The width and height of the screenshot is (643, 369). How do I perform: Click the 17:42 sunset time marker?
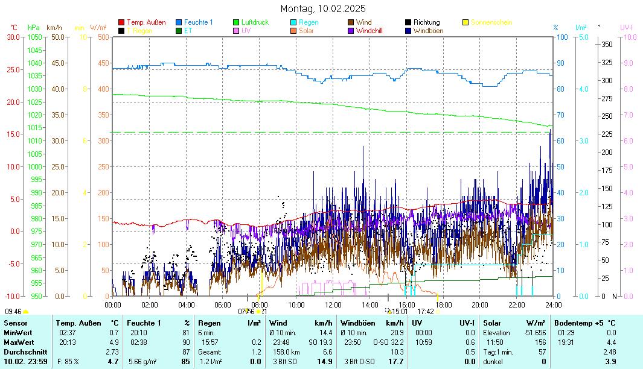click(425, 312)
